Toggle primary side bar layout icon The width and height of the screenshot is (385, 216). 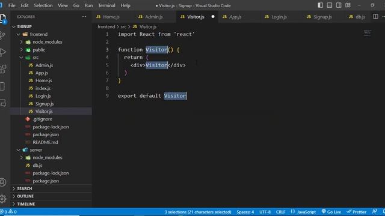point(320,5)
